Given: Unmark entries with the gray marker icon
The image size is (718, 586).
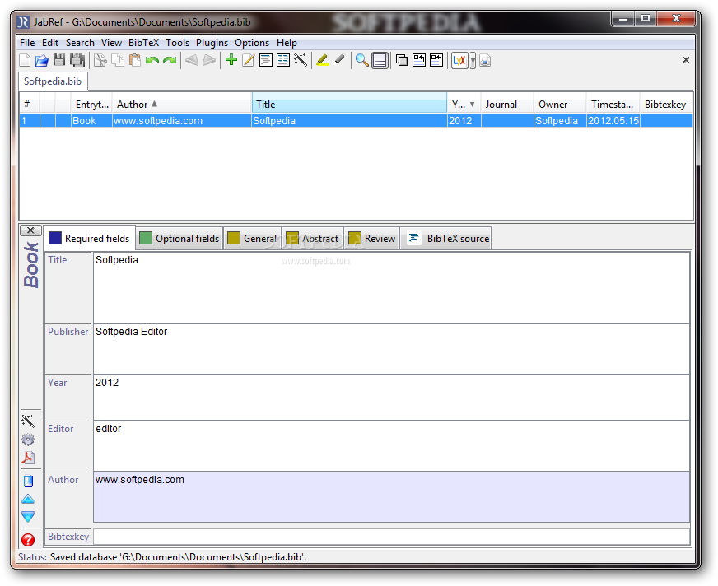Looking at the screenshot, I should (339, 59).
